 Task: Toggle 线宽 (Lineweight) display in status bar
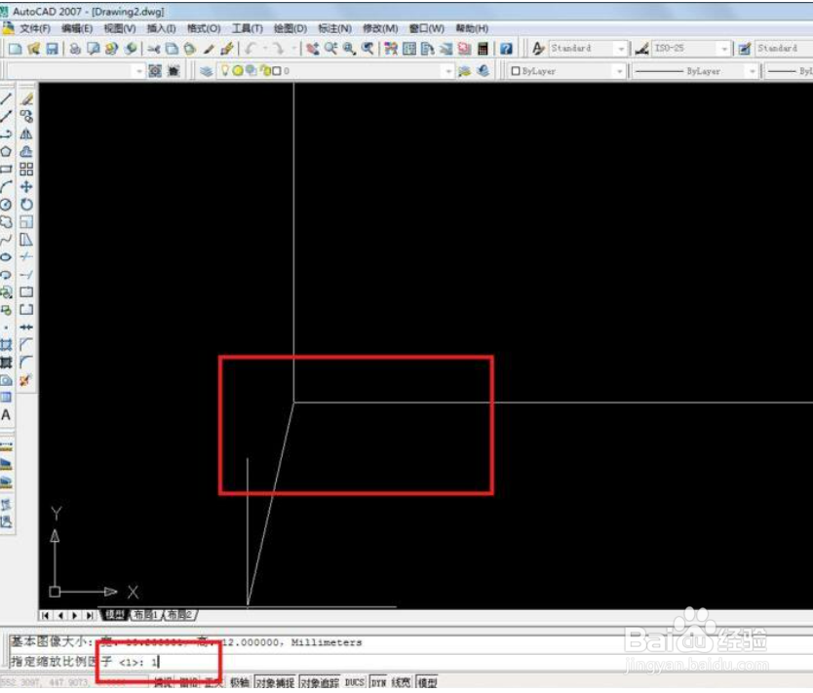click(x=401, y=682)
